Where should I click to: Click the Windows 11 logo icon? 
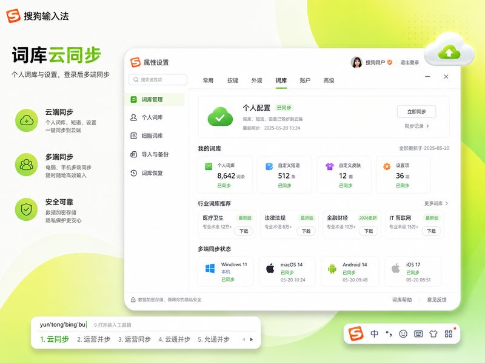210,268
